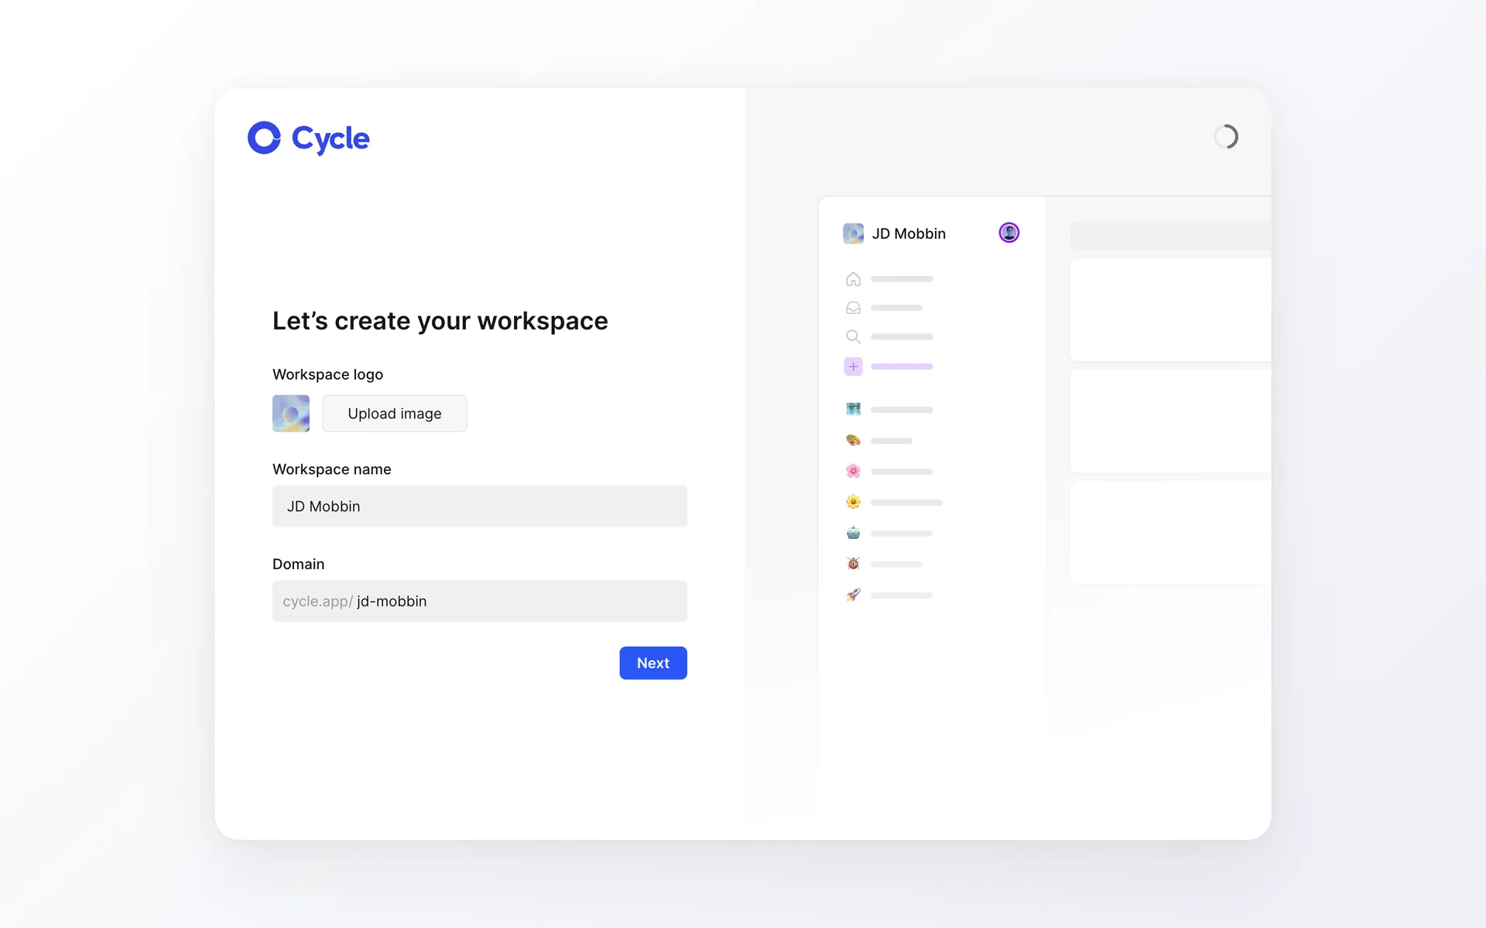Click the workspace logo thumbnail in form

[x=291, y=414]
